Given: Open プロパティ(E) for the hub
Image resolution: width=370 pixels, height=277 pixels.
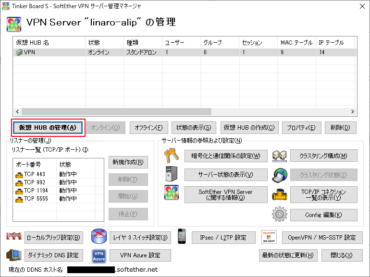Looking at the screenshot, I should 302,128.
